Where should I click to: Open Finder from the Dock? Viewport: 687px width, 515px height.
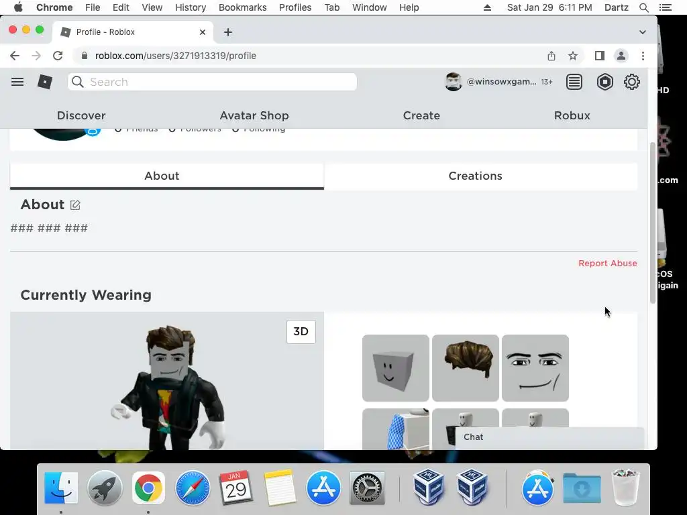click(61, 488)
